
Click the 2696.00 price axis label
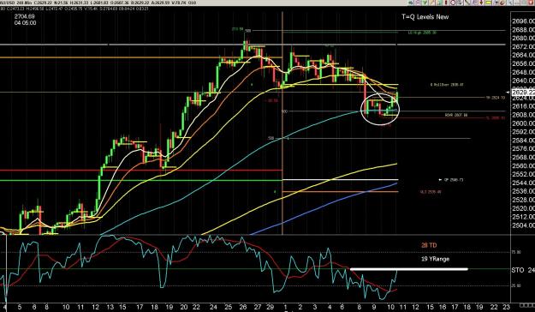click(x=523, y=21)
